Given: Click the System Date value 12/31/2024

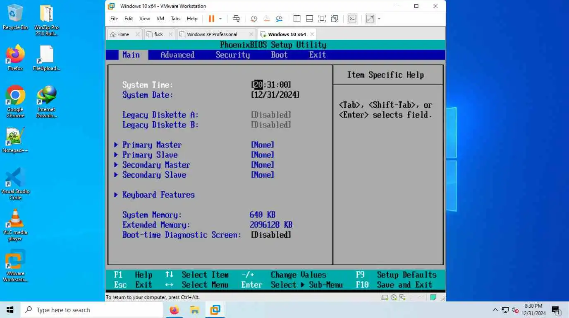Looking at the screenshot, I should [x=275, y=95].
